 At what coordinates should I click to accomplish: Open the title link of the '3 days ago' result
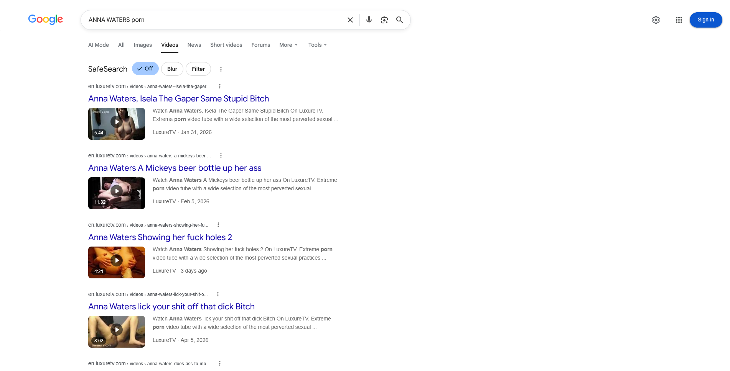(x=160, y=237)
